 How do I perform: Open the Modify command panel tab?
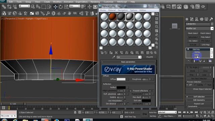(192, 19)
